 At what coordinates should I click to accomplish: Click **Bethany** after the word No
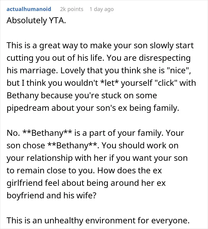pyautogui.click(x=47, y=133)
